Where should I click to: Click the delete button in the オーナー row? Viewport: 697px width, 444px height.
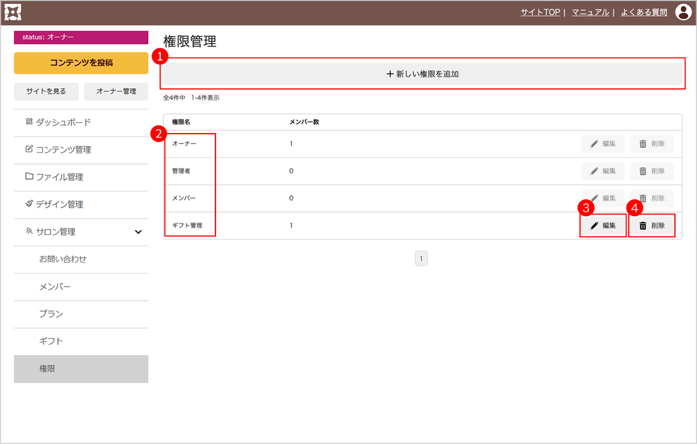pyautogui.click(x=652, y=144)
